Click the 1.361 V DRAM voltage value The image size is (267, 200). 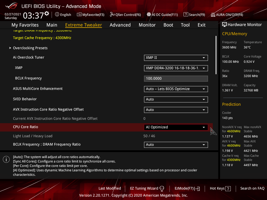227,90
